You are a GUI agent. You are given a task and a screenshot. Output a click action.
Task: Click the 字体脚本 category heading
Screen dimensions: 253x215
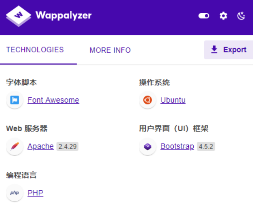21,82
